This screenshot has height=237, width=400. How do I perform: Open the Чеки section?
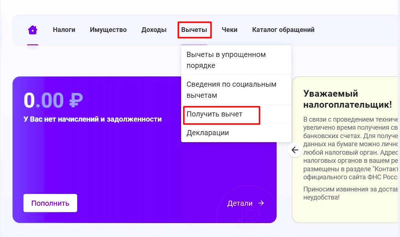click(x=230, y=30)
